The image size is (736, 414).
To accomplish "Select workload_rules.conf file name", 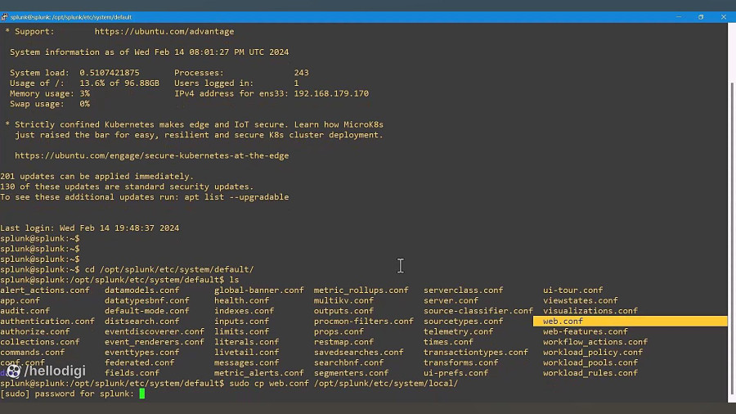I will [590, 373].
